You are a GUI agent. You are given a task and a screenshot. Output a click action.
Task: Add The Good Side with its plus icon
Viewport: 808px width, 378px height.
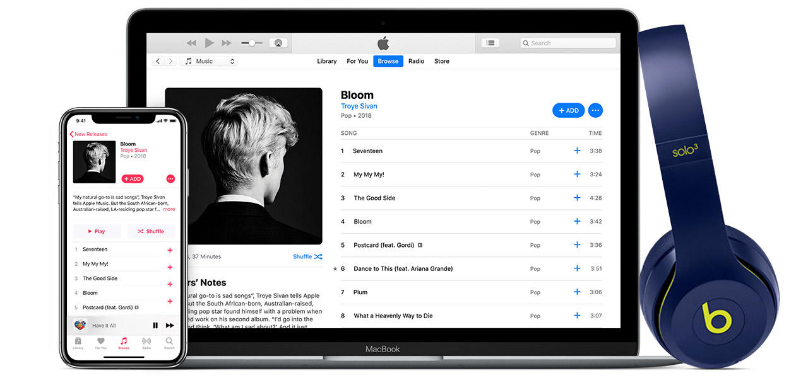click(577, 198)
